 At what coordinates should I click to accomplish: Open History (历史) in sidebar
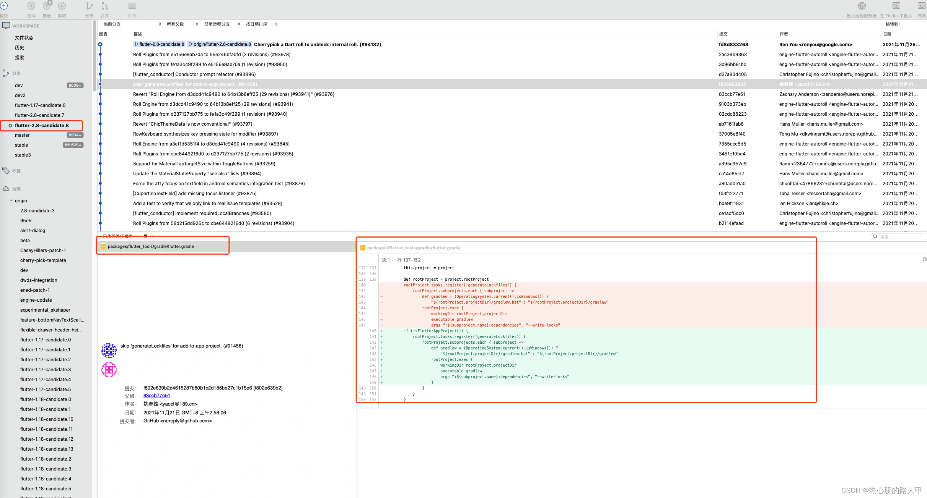tap(20, 47)
